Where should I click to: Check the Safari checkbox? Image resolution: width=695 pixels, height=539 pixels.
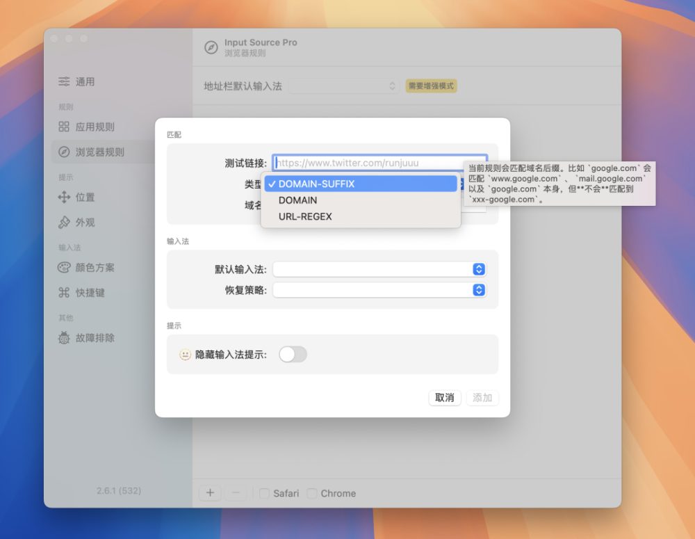coord(265,493)
